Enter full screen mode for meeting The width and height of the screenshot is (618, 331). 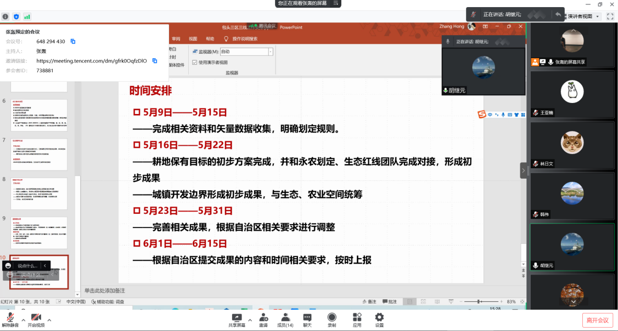click(x=610, y=16)
